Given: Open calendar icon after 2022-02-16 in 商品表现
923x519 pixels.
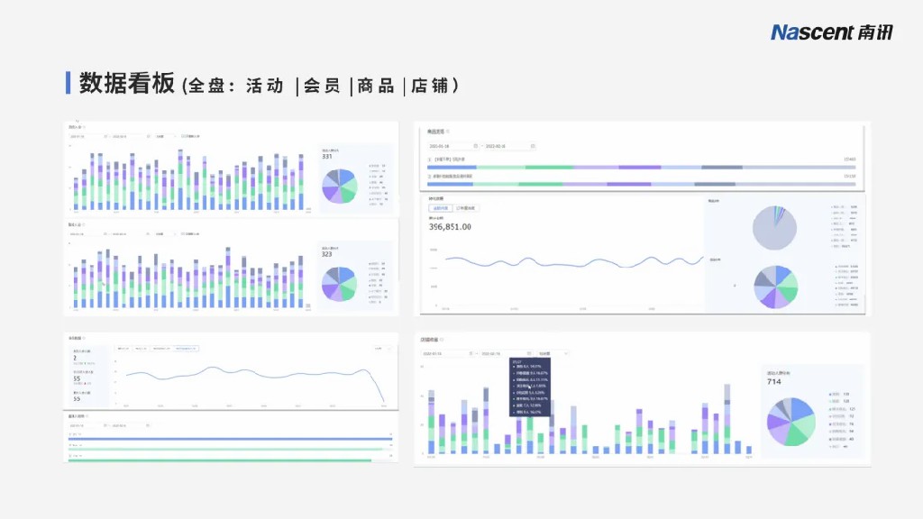Looking at the screenshot, I should click(x=533, y=146).
